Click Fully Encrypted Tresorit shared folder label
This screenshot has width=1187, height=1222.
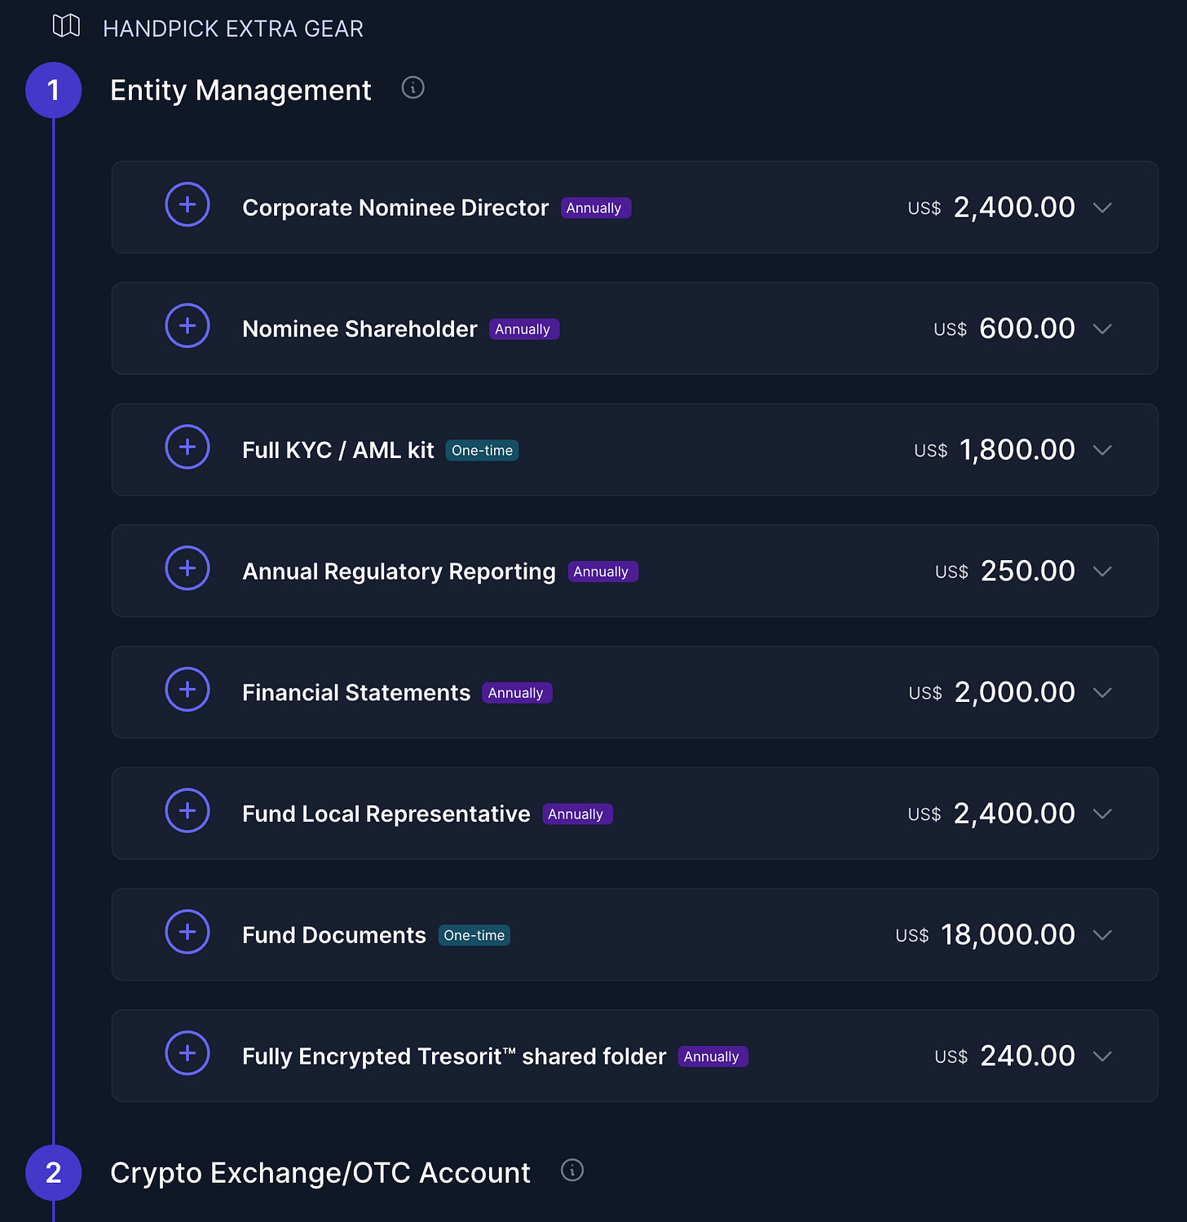454,1057
